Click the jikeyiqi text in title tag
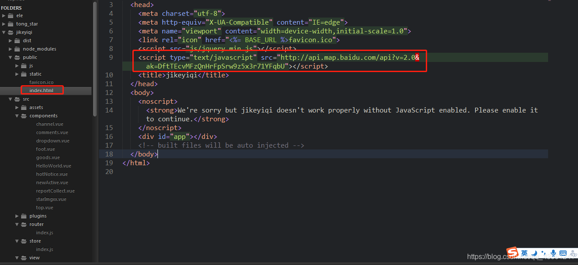 pyautogui.click(x=182, y=75)
